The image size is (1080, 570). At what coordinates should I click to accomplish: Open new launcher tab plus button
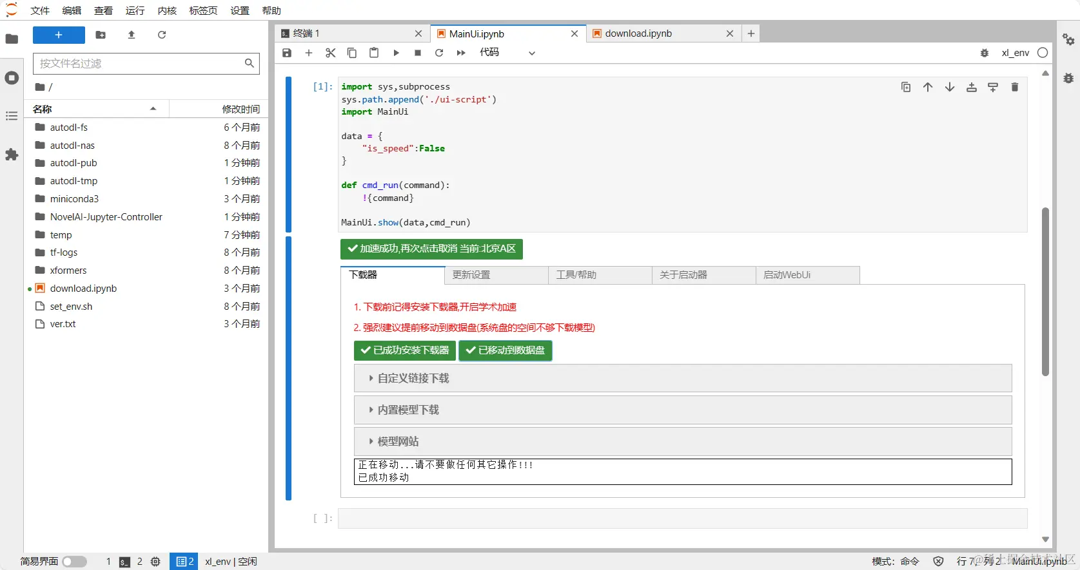tap(751, 33)
